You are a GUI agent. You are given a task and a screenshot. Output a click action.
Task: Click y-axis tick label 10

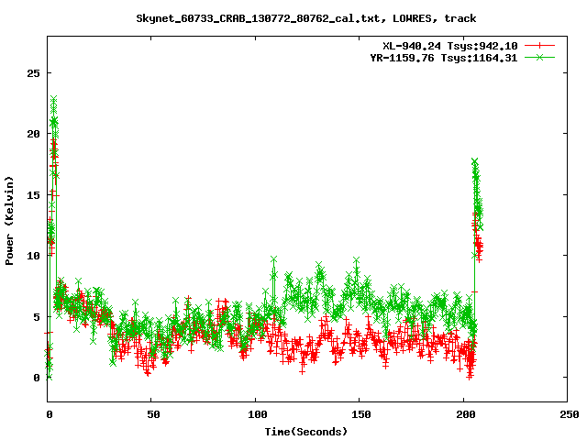[x=33, y=256]
